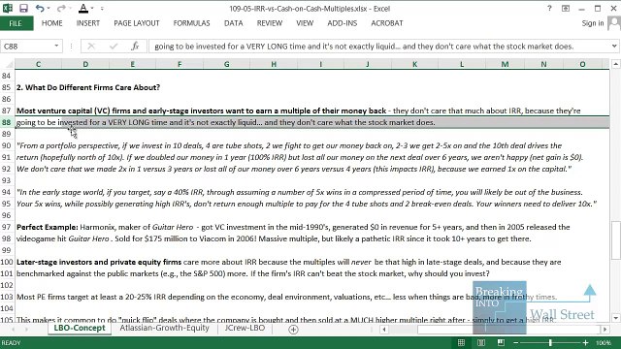Viewport: 621px width, 349px height.
Task: Click the zoom out minus button
Action: 516,342
